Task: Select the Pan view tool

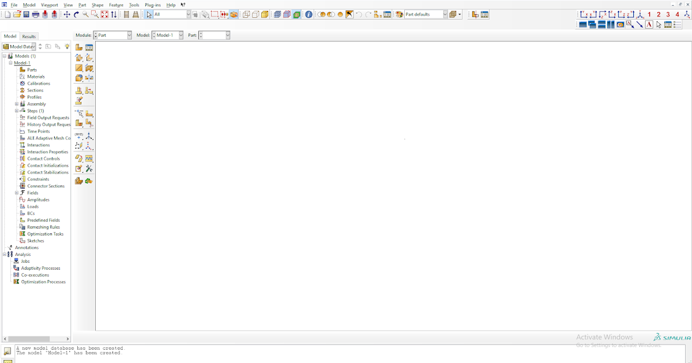Action: pyautogui.click(x=67, y=14)
